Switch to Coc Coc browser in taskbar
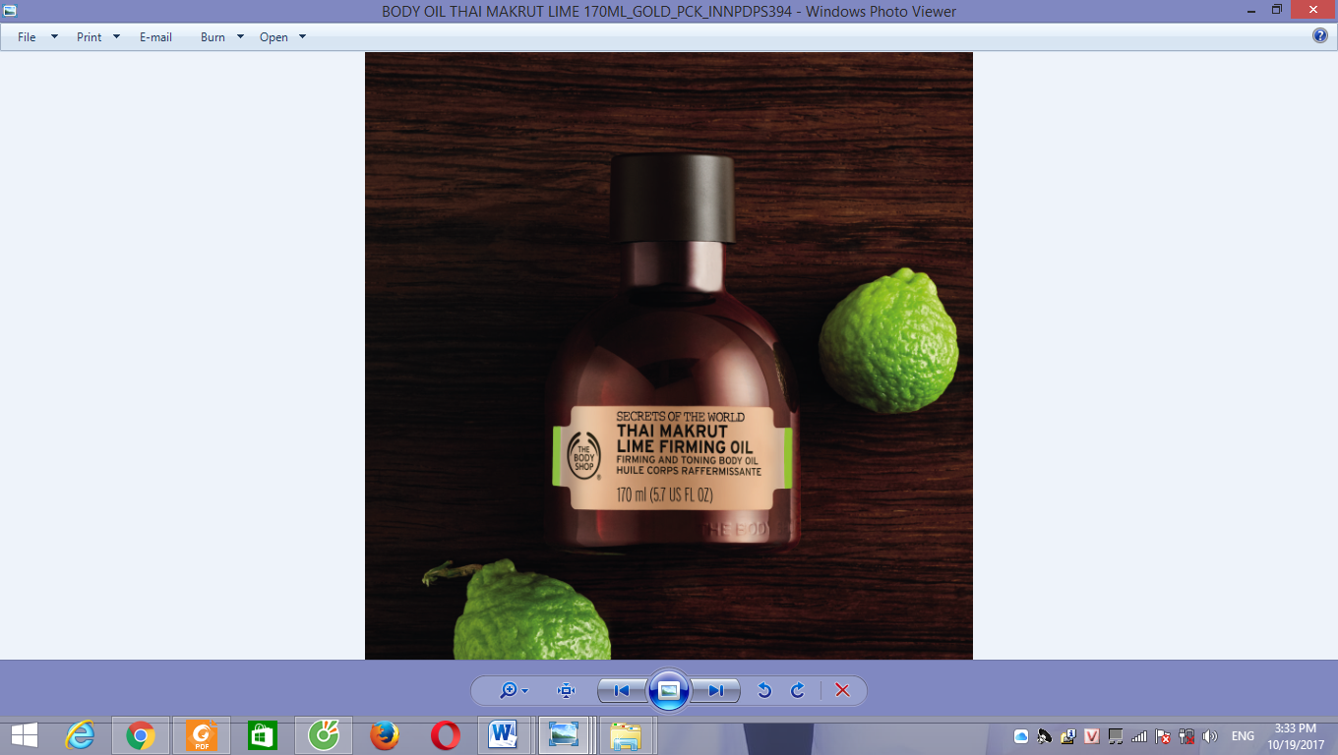Viewport: 1338px width, 755px height. point(324,735)
